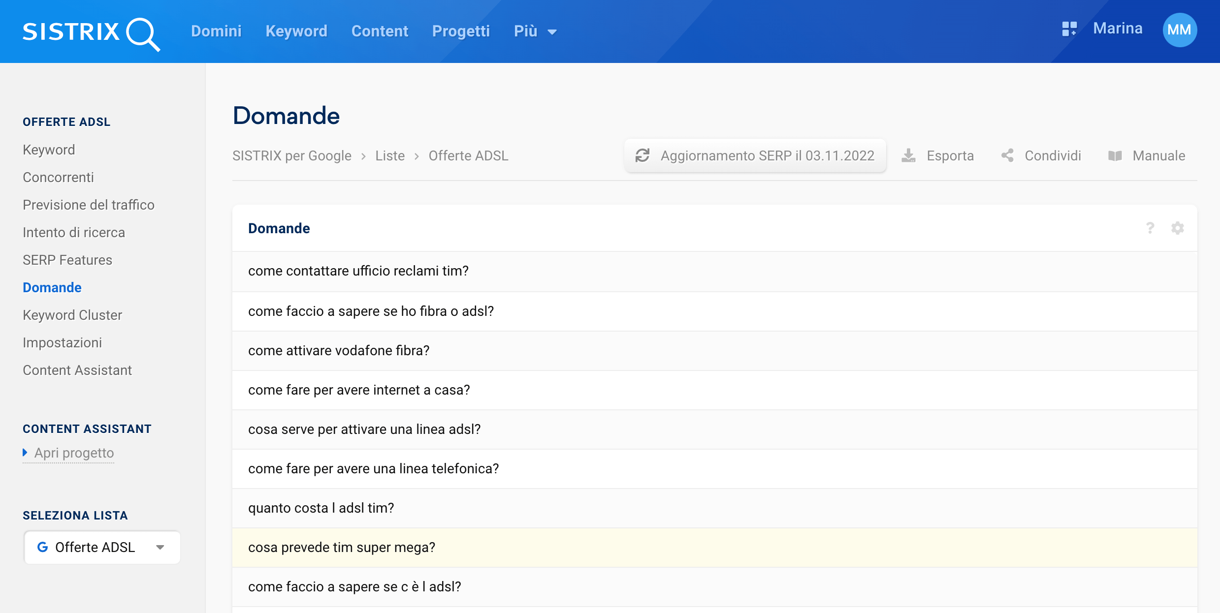Click the Esporta download icon

pyautogui.click(x=908, y=155)
